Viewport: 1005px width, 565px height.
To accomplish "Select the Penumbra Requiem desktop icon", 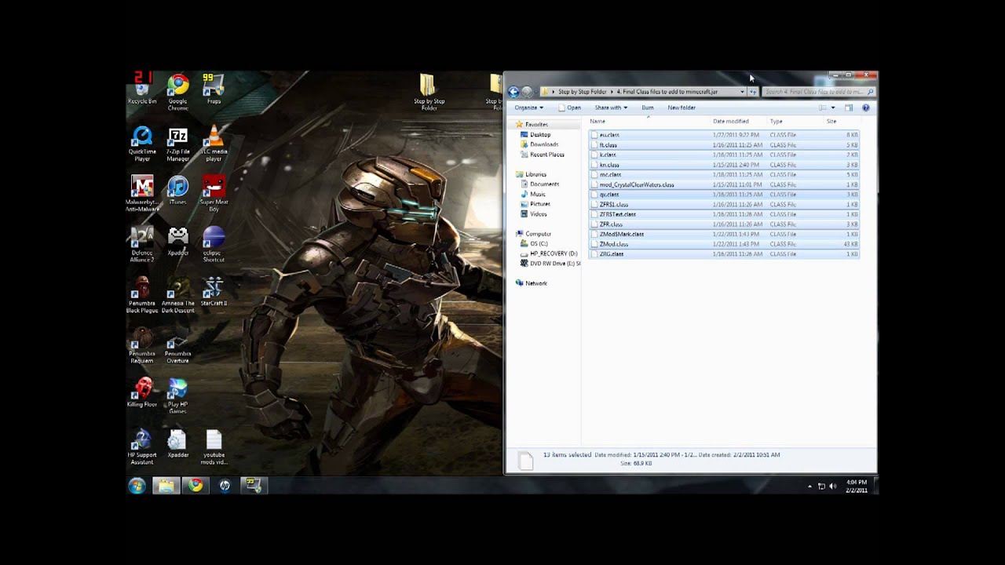I will pos(142,345).
